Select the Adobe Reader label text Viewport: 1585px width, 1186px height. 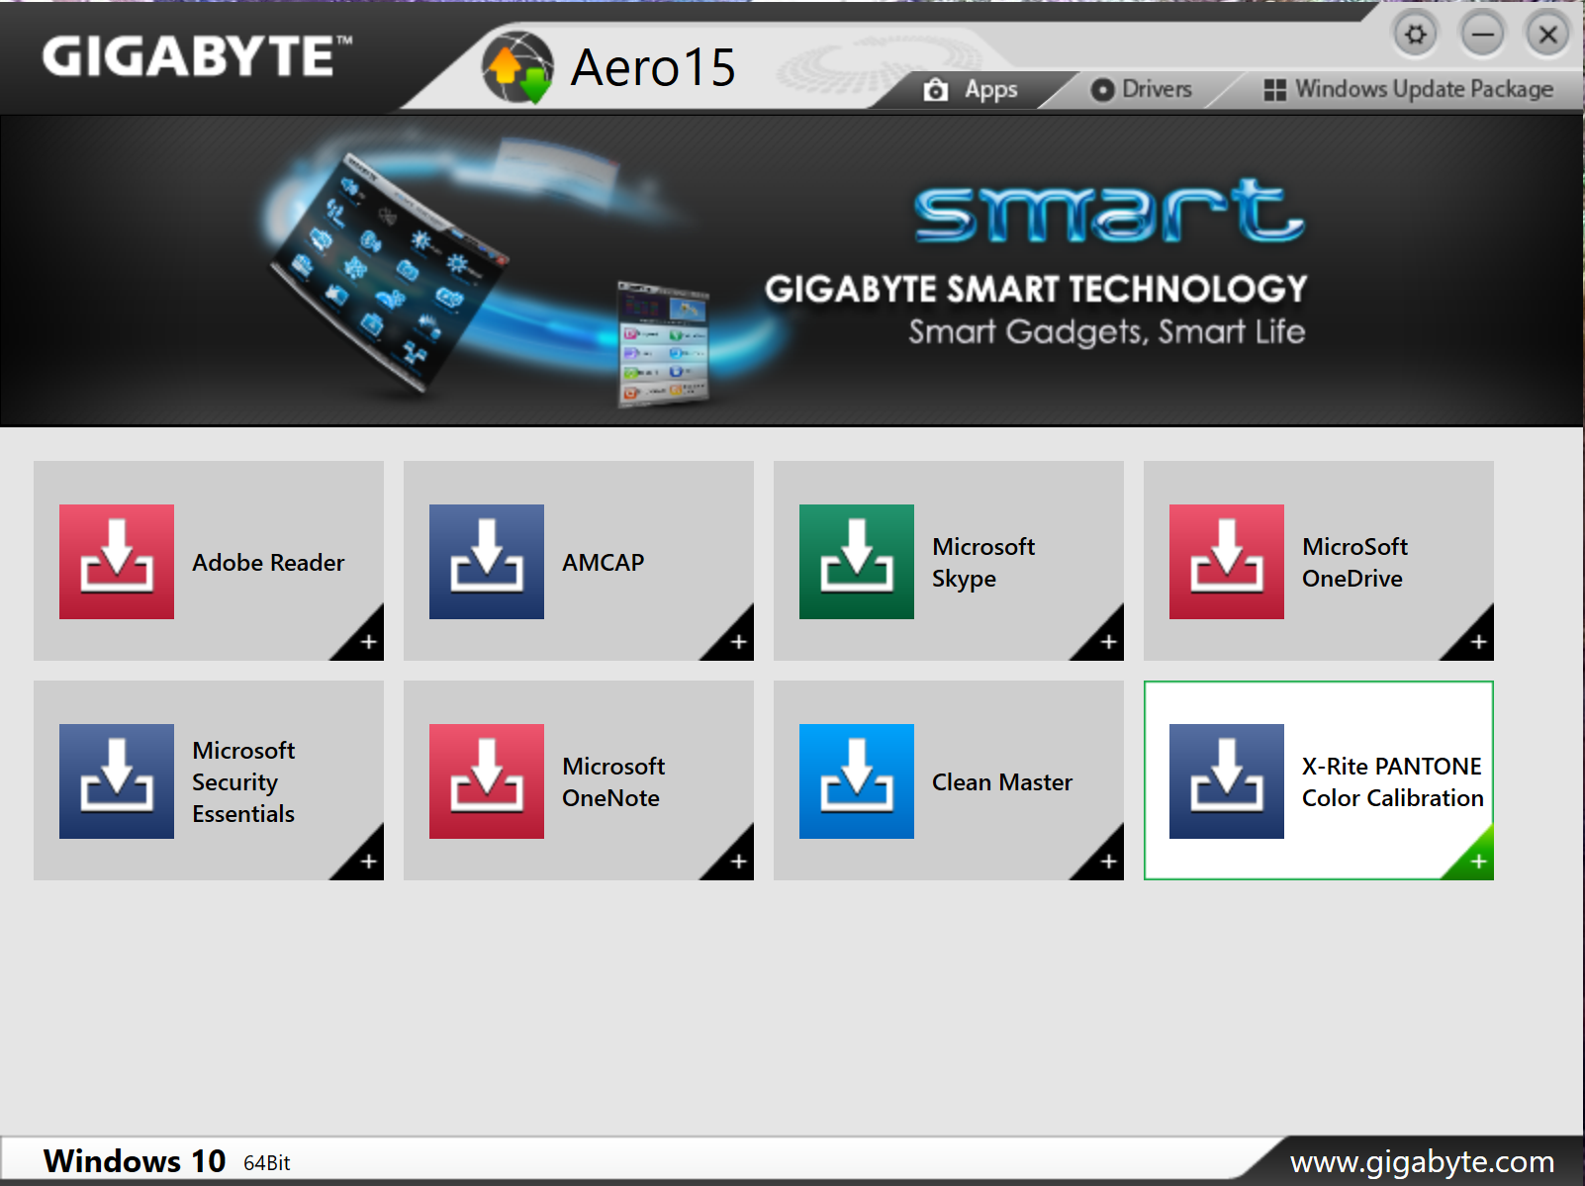[268, 562]
